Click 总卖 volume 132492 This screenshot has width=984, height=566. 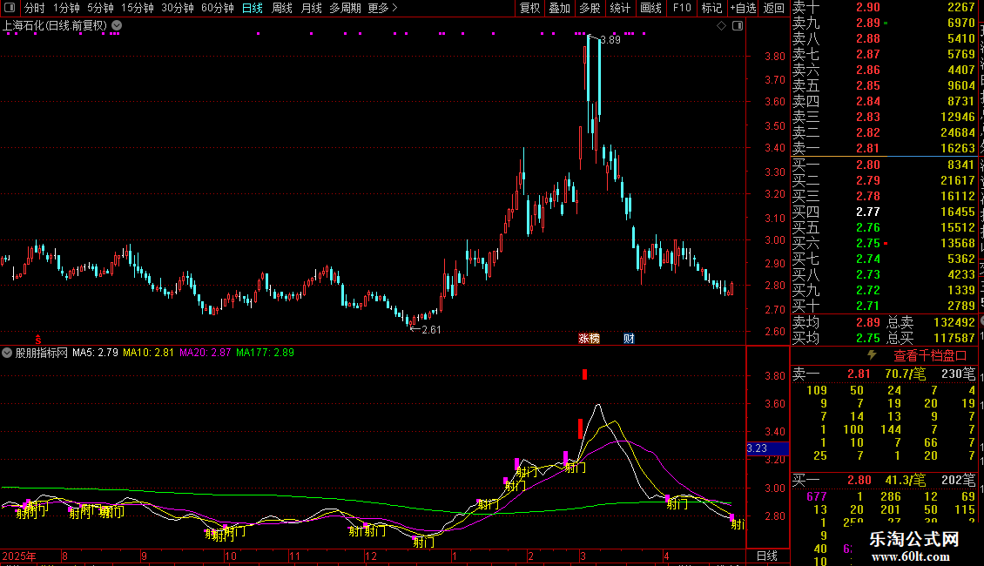(x=954, y=322)
